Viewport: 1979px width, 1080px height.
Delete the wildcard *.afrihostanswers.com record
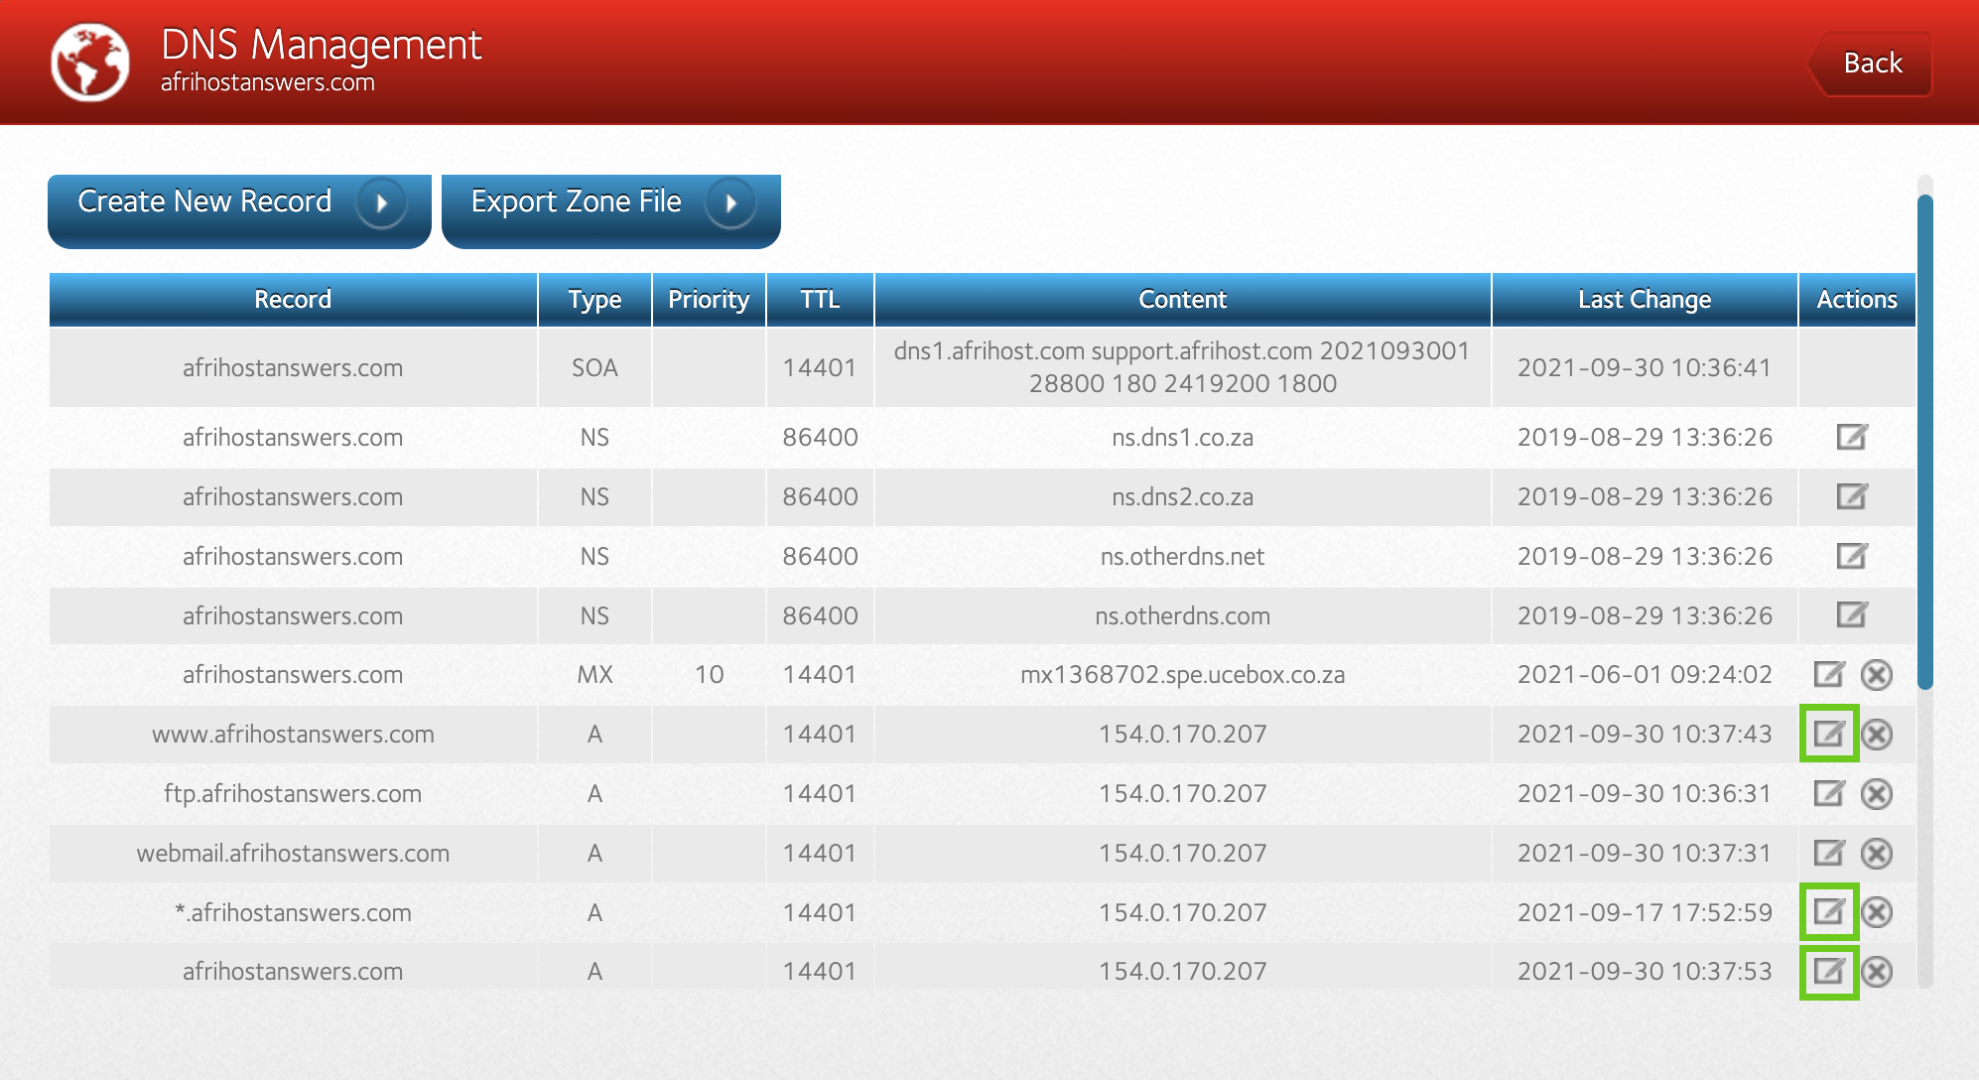[1876, 912]
